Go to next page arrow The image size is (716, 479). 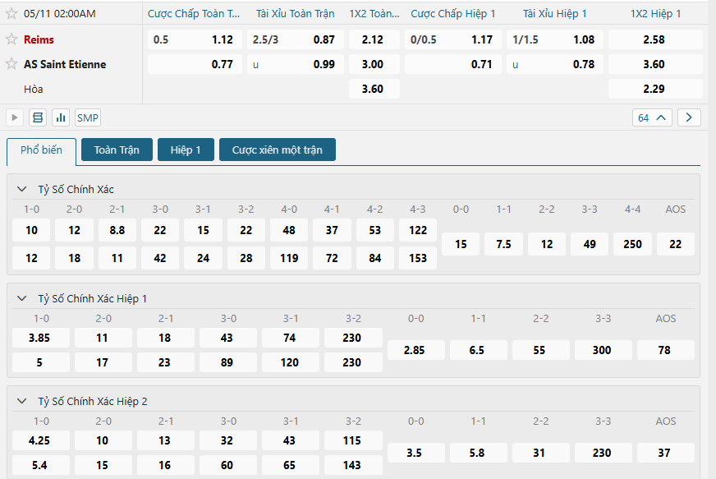click(689, 117)
